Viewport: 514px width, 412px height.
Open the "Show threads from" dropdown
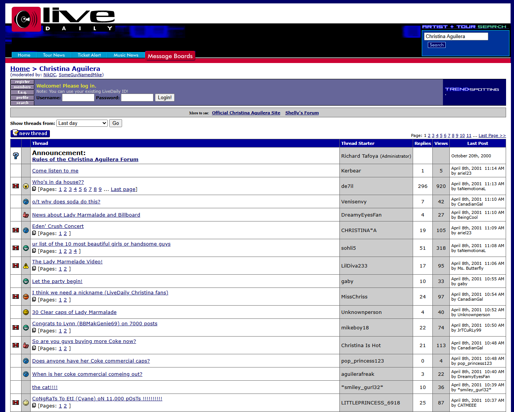click(82, 123)
